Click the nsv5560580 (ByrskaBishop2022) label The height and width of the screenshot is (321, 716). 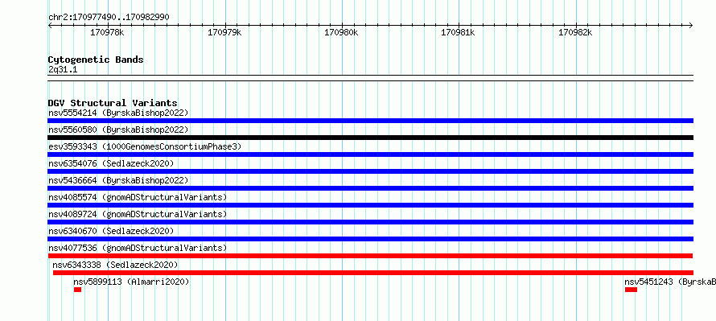tap(118, 130)
